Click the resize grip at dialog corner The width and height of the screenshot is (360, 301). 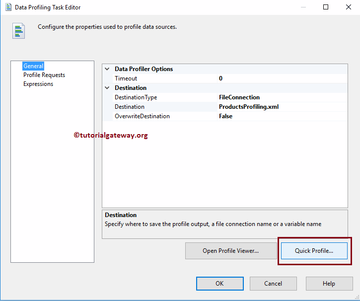(x=357, y=298)
